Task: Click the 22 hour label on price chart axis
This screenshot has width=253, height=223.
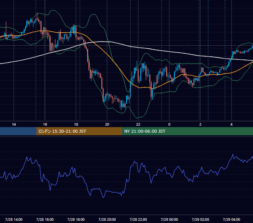Action: point(138,125)
